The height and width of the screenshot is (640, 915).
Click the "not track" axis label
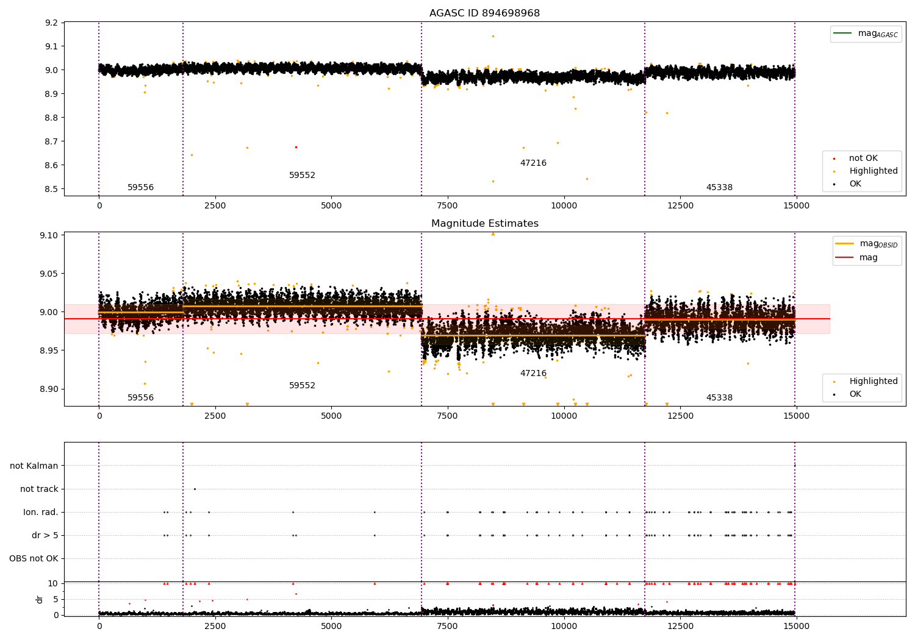[39, 489]
